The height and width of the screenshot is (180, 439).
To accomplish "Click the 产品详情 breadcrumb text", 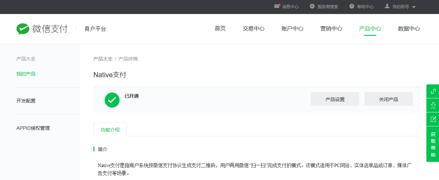I will click(x=128, y=59).
